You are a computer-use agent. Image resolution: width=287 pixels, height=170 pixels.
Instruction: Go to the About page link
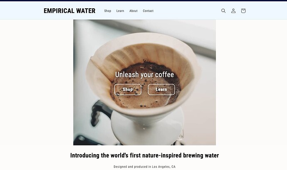click(x=134, y=11)
